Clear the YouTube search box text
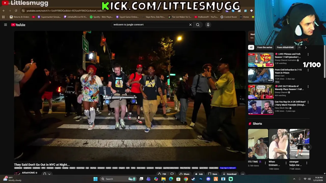Screen dimensions: 326x183 190,25
